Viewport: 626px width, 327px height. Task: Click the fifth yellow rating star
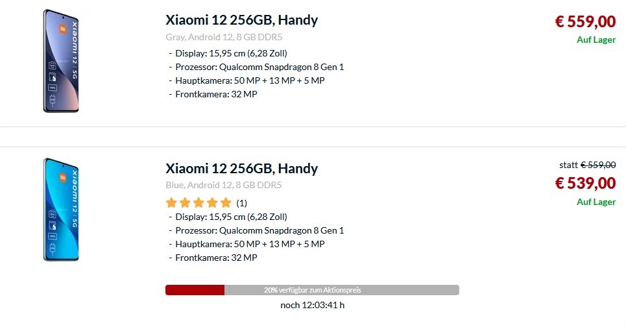point(226,203)
